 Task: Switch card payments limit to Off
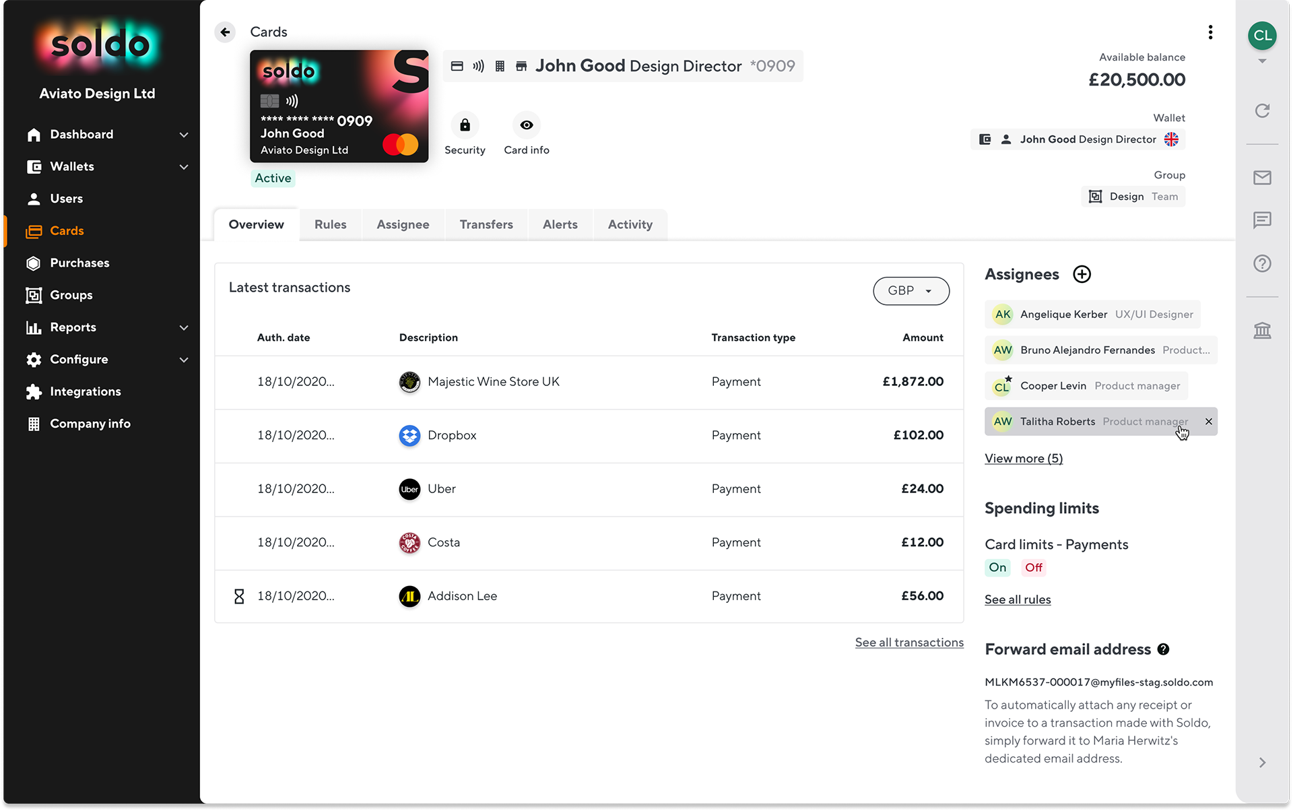click(1033, 567)
